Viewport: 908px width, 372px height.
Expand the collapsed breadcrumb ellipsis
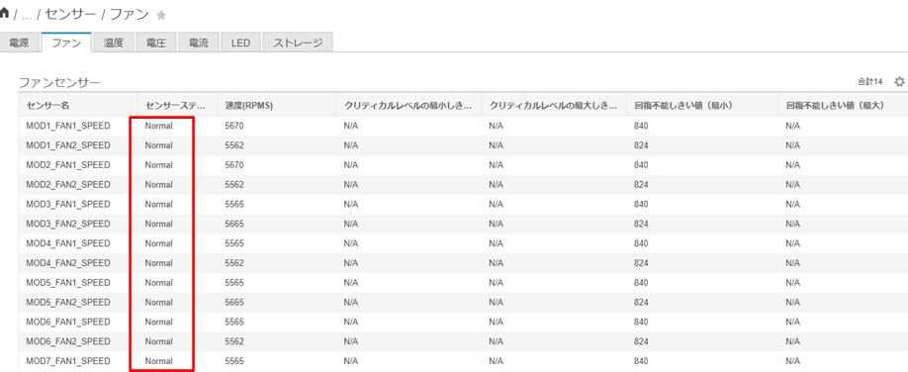coord(27,16)
